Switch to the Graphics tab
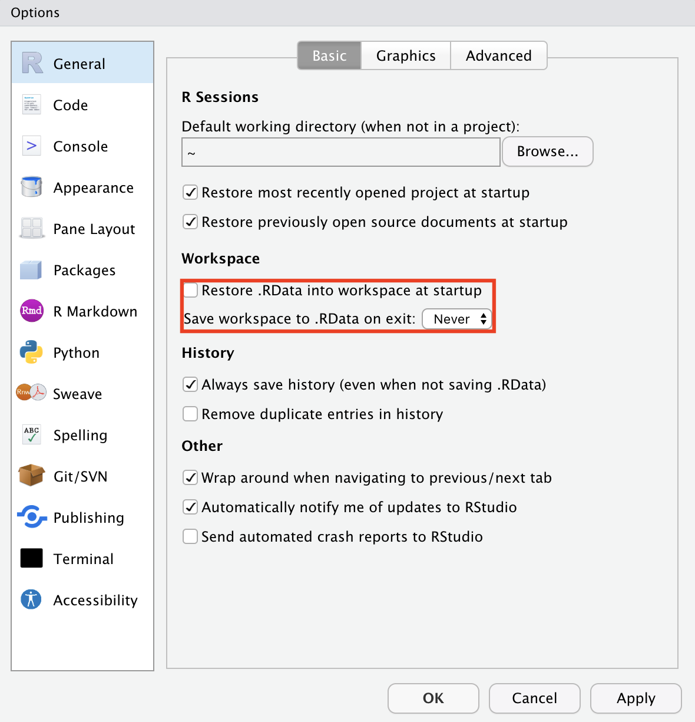The height and width of the screenshot is (722, 695). (406, 55)
